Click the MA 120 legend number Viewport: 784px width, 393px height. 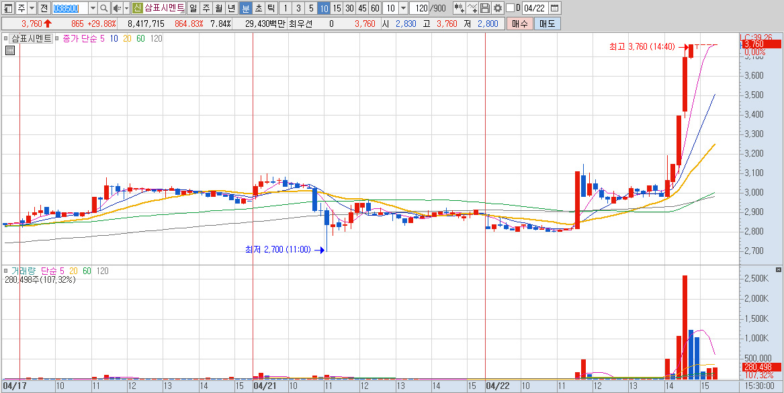click(155, 38)
